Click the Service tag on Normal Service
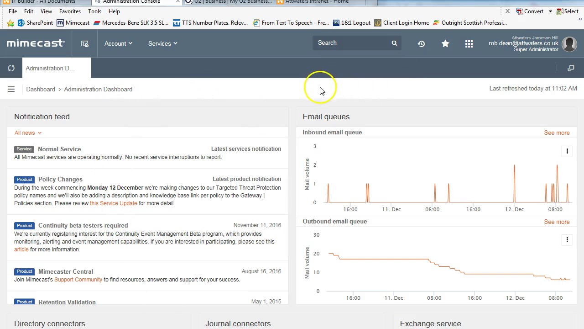584x329 pixels. point(24,149)
